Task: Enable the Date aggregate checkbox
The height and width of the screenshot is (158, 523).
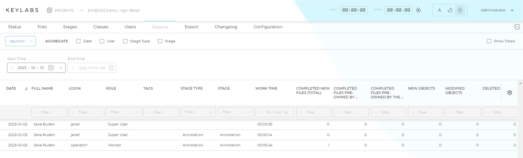Action: pos(78,41)
